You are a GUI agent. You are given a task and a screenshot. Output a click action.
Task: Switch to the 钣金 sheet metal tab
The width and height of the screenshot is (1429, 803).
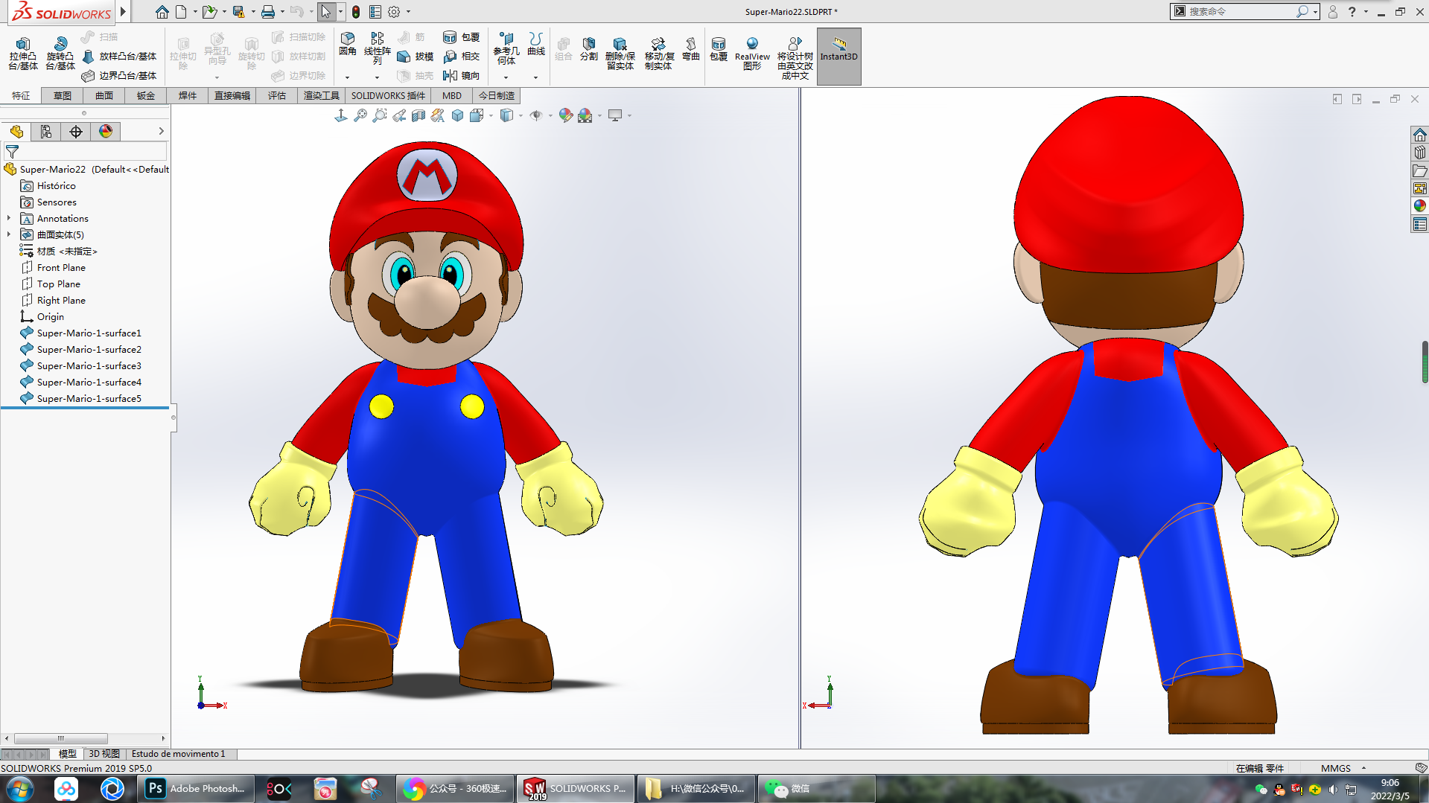coord(146,95)
